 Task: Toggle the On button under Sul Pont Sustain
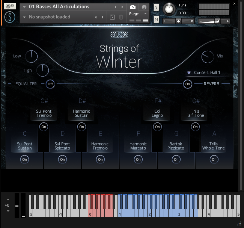coord(24,160)
